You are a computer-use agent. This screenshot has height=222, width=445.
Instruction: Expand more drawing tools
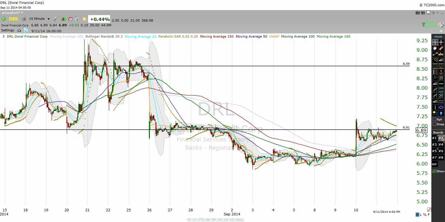pyautogui.click(x=438, y=37)
